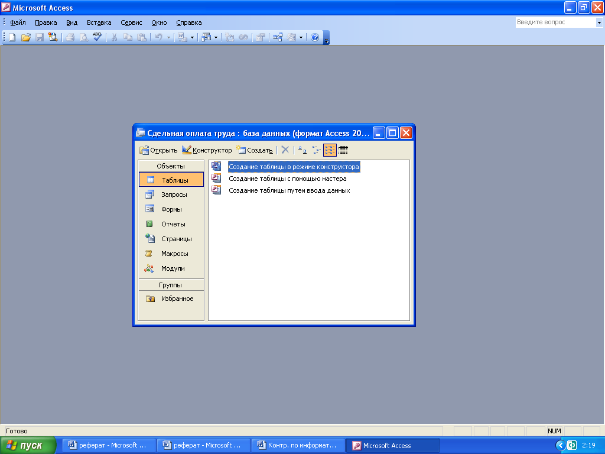
Task: Expand the Analyze dropdown arrow
Action: (216, 37)
